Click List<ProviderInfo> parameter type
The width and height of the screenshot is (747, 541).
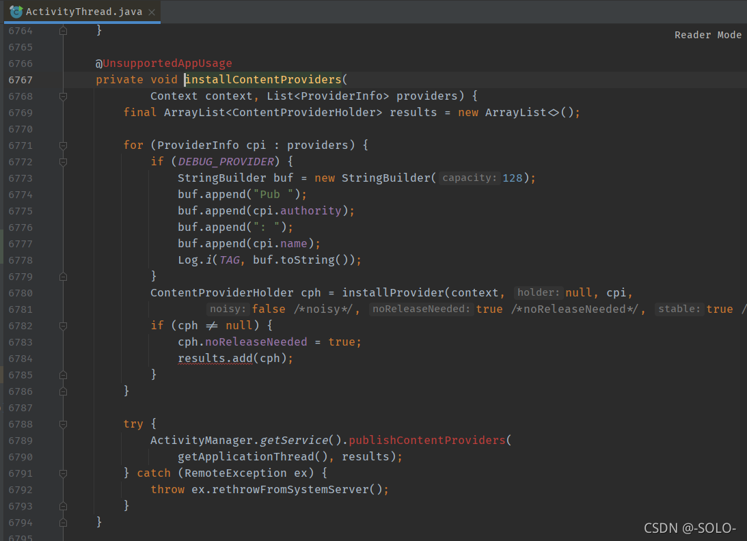328,96
